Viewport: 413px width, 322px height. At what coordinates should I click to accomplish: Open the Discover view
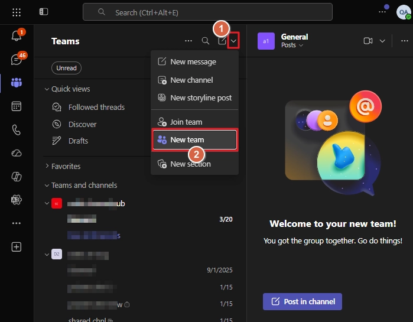pyautogui.click(x=82, y=124)
